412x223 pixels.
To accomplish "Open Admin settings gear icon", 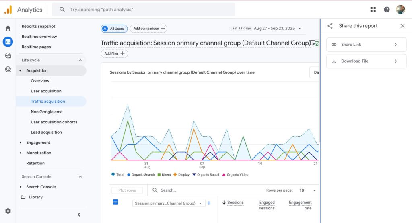I will coord(8,211).
